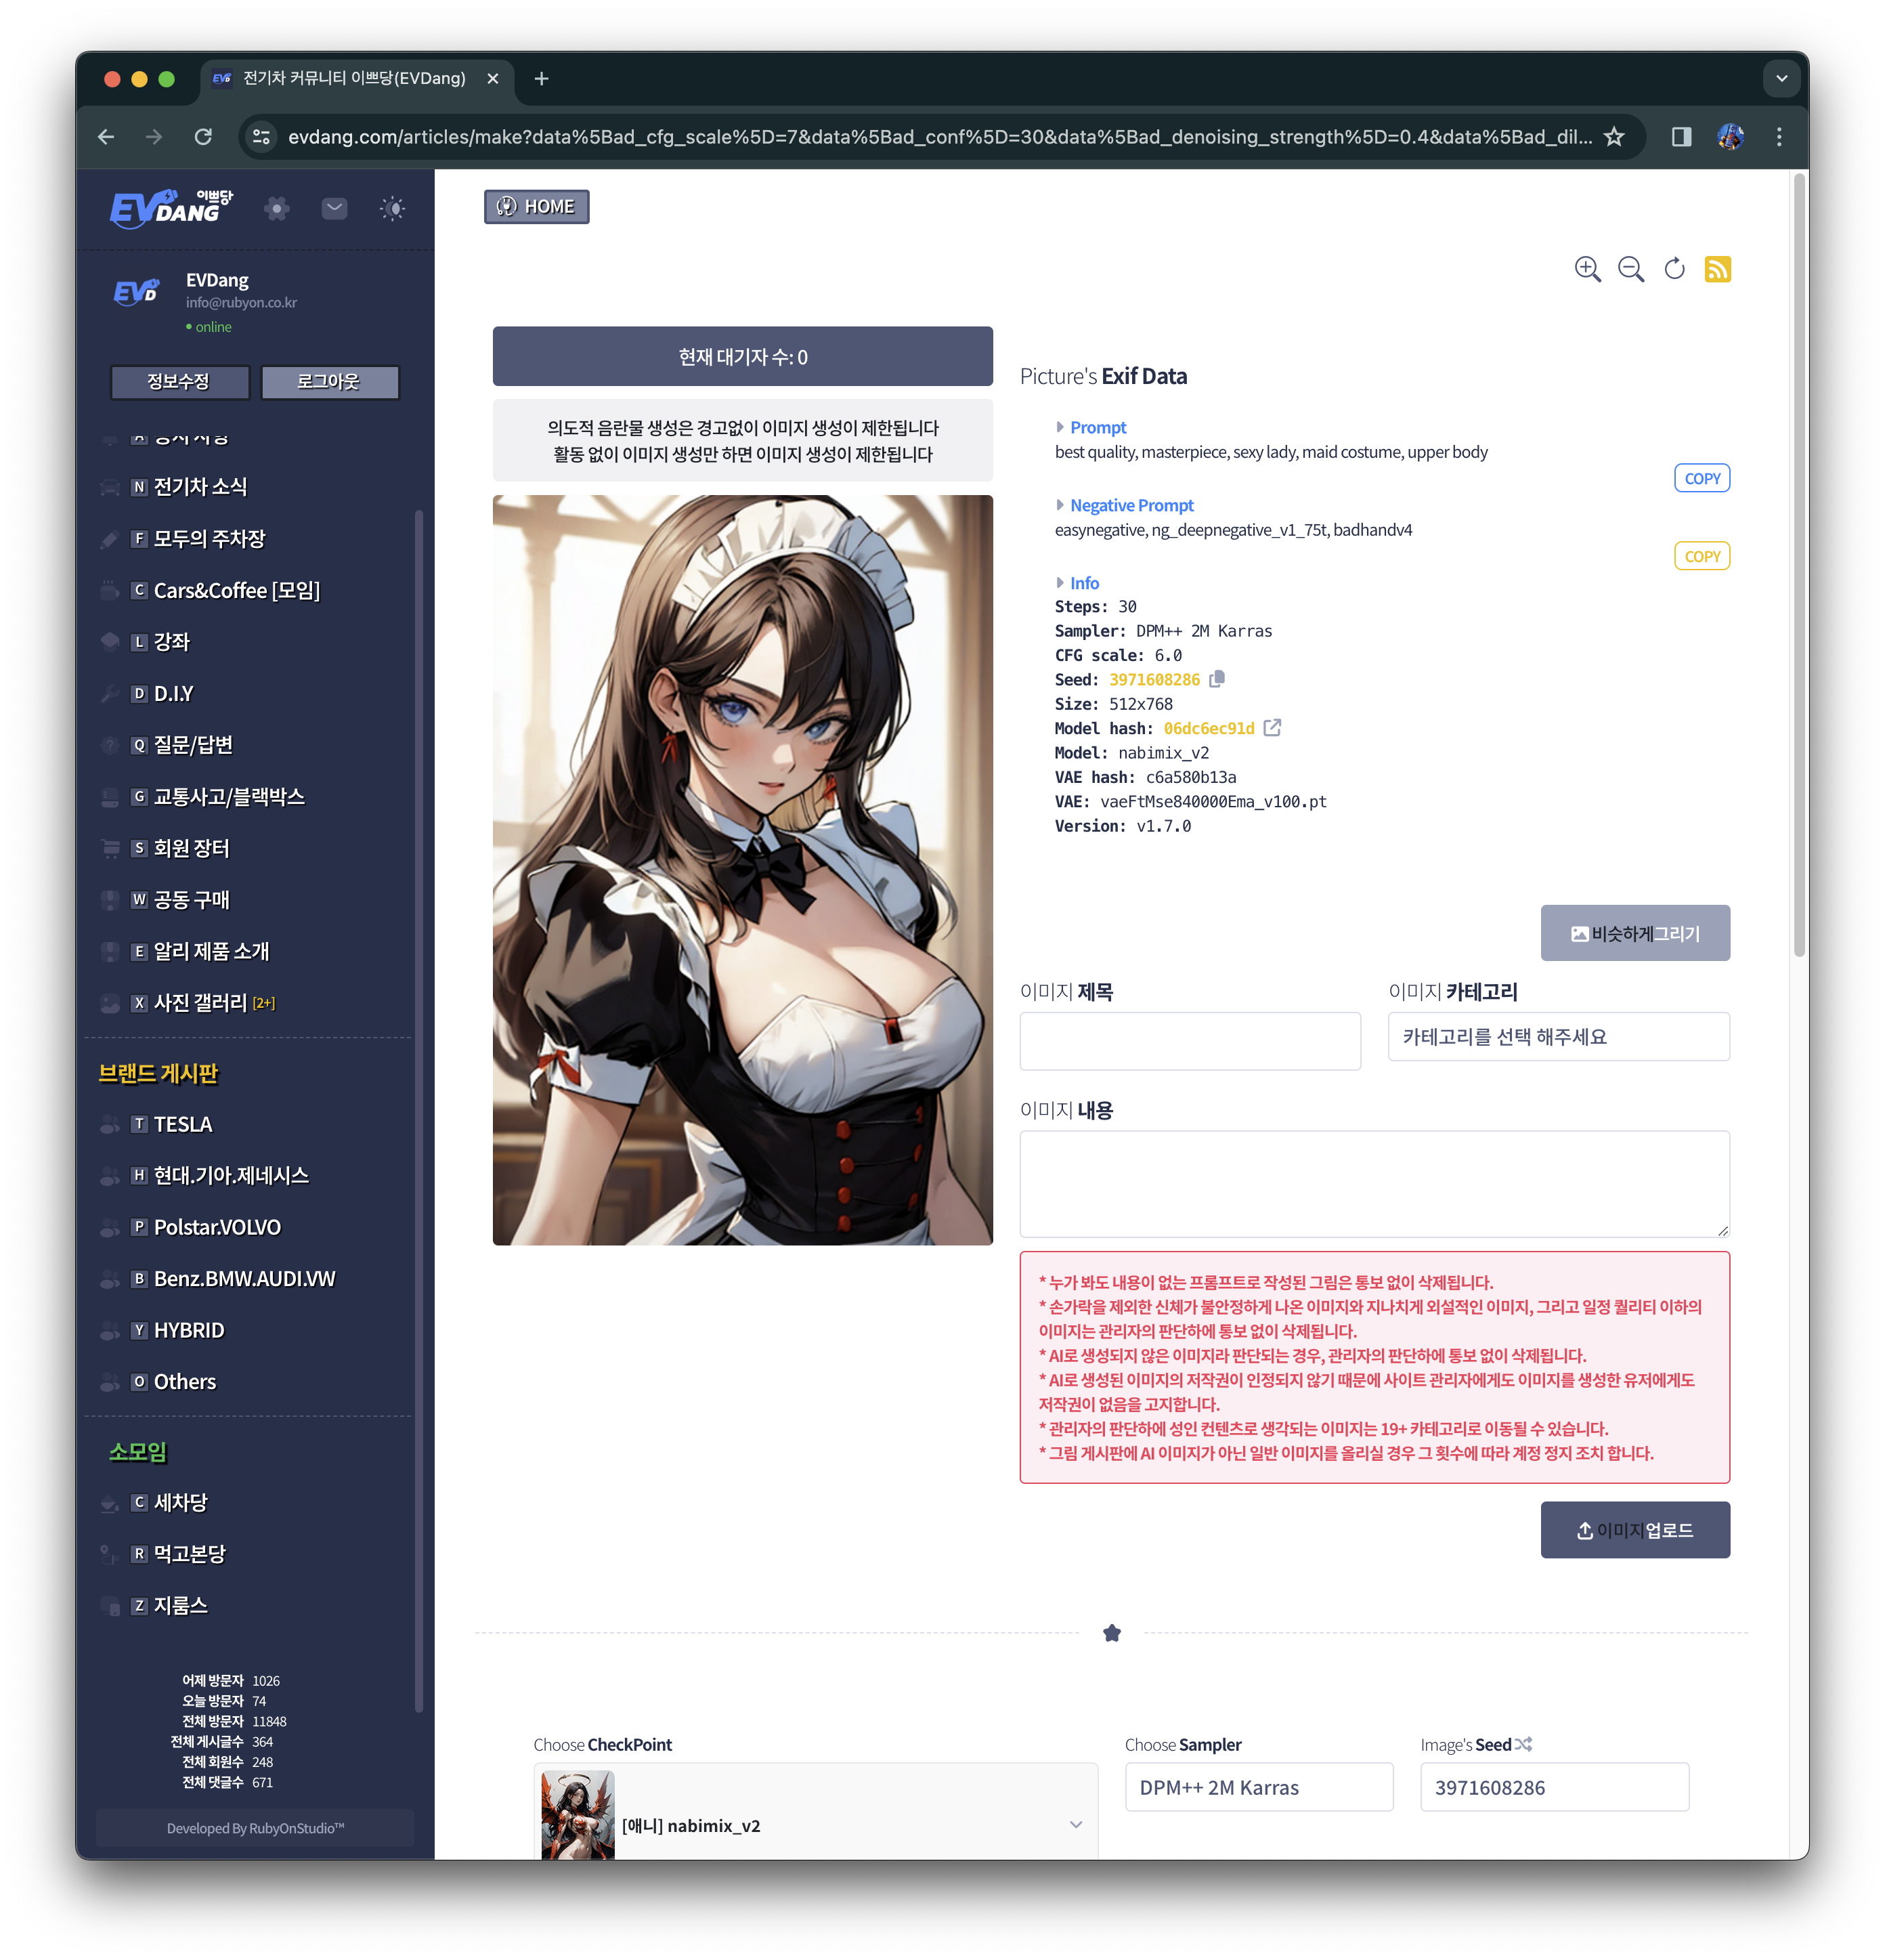Open the orange RSS feed icon
This screenshot has width=1885, height=1960.
(x=1717, y=269)
